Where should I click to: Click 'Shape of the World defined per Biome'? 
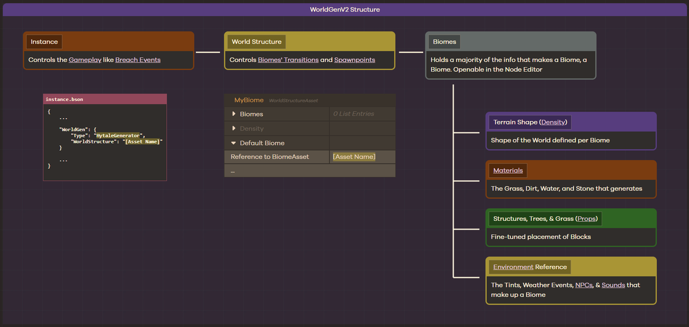(550, 141)
